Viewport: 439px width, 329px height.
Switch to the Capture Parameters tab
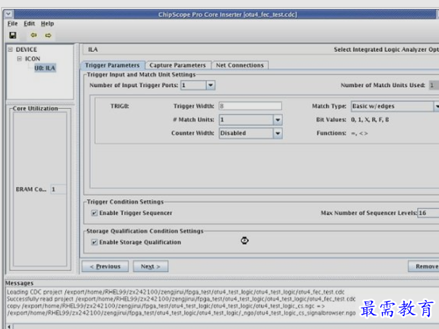pyautogui.click(x=177, y=65)
